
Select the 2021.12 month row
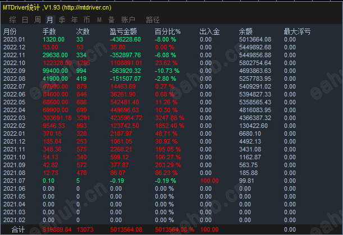172,142
